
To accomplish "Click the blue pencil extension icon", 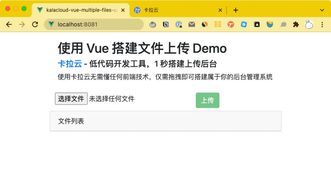I will click(x=244, y=25).
